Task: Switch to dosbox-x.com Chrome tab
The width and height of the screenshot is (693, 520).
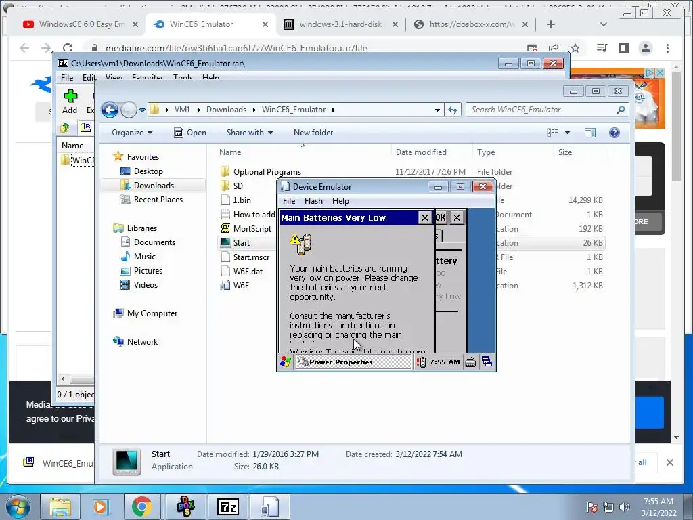Action: coord(472,24)
